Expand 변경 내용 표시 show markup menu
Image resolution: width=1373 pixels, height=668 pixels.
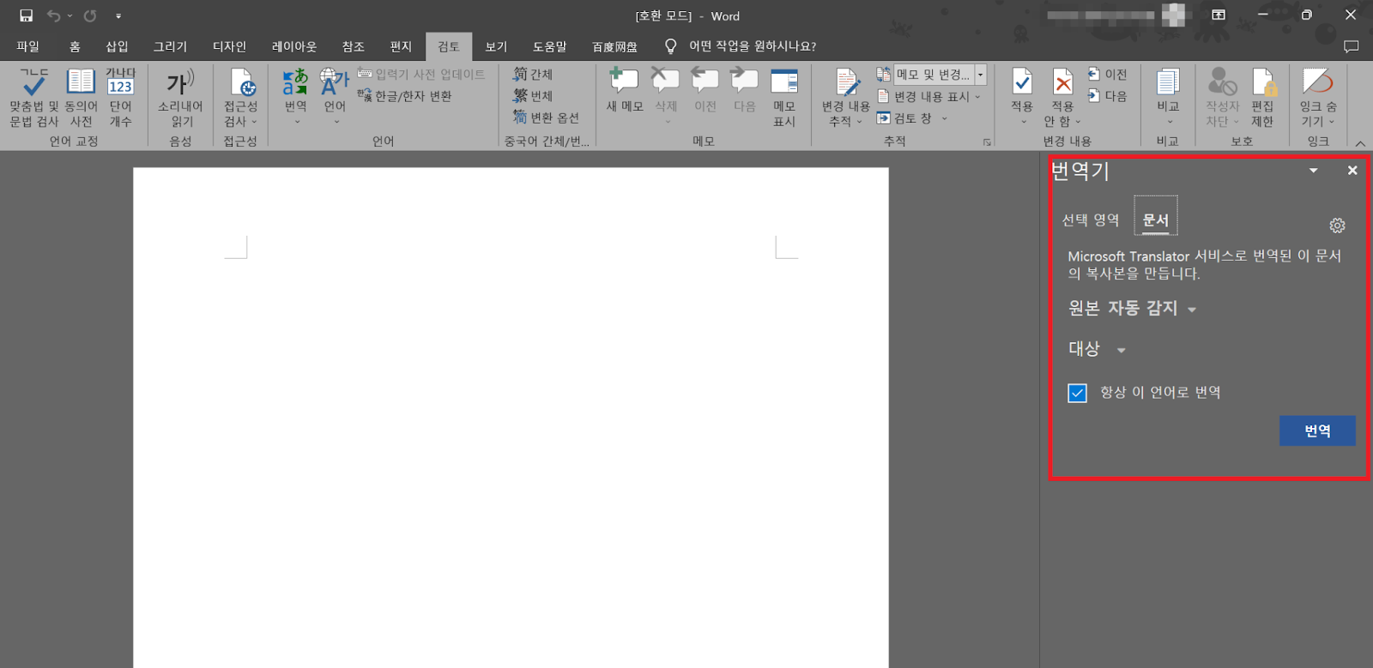(x=929, y=97)
